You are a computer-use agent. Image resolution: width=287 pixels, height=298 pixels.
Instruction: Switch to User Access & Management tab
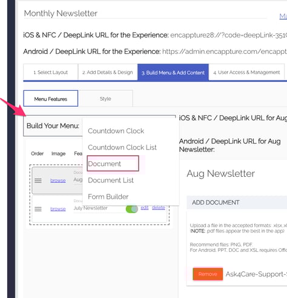pos(246,72)
